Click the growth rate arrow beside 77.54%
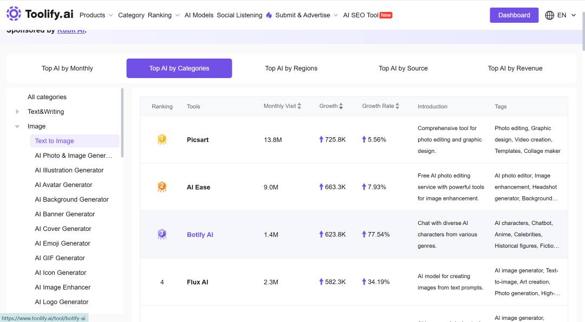The image size is (585, 322). tap(364, 234)
